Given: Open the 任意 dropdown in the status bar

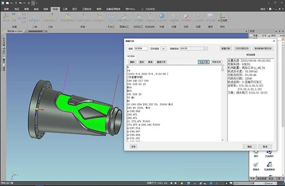Looking at the screenshot, I should point(257,184).
